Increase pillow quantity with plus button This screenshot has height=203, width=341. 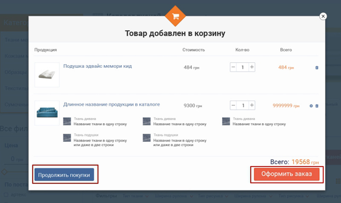tap(252, 67)
